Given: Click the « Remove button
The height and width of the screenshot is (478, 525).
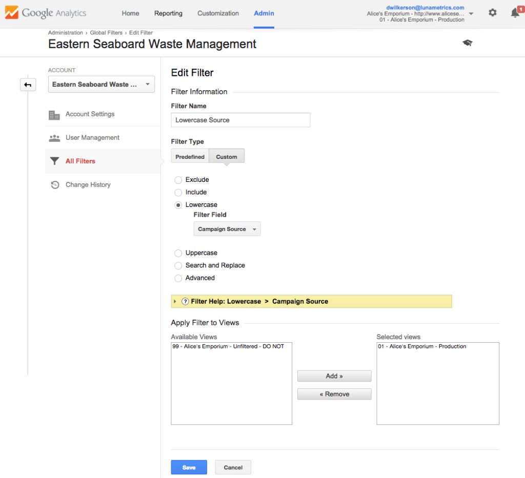Looking at the screenshot, I should [334, 394].
